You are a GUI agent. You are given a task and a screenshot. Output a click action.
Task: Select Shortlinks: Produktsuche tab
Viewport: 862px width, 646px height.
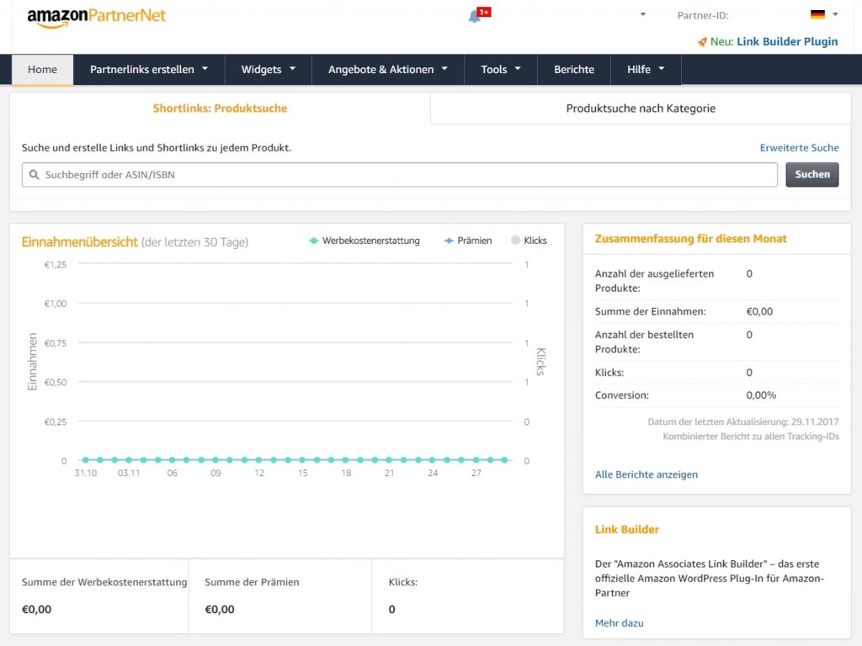(220, 109)
